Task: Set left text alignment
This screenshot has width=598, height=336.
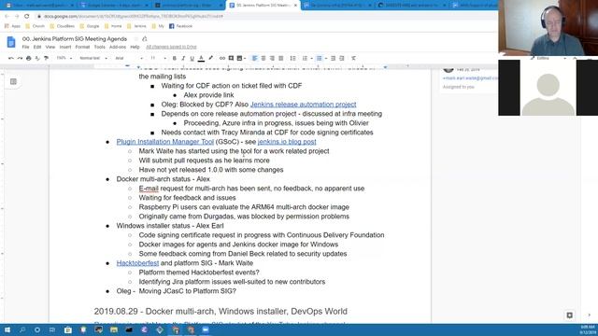Action: (254, 58)
